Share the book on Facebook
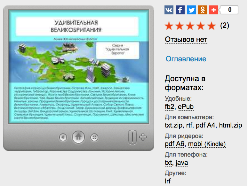The image size is (248, 186). click(180, 10)
